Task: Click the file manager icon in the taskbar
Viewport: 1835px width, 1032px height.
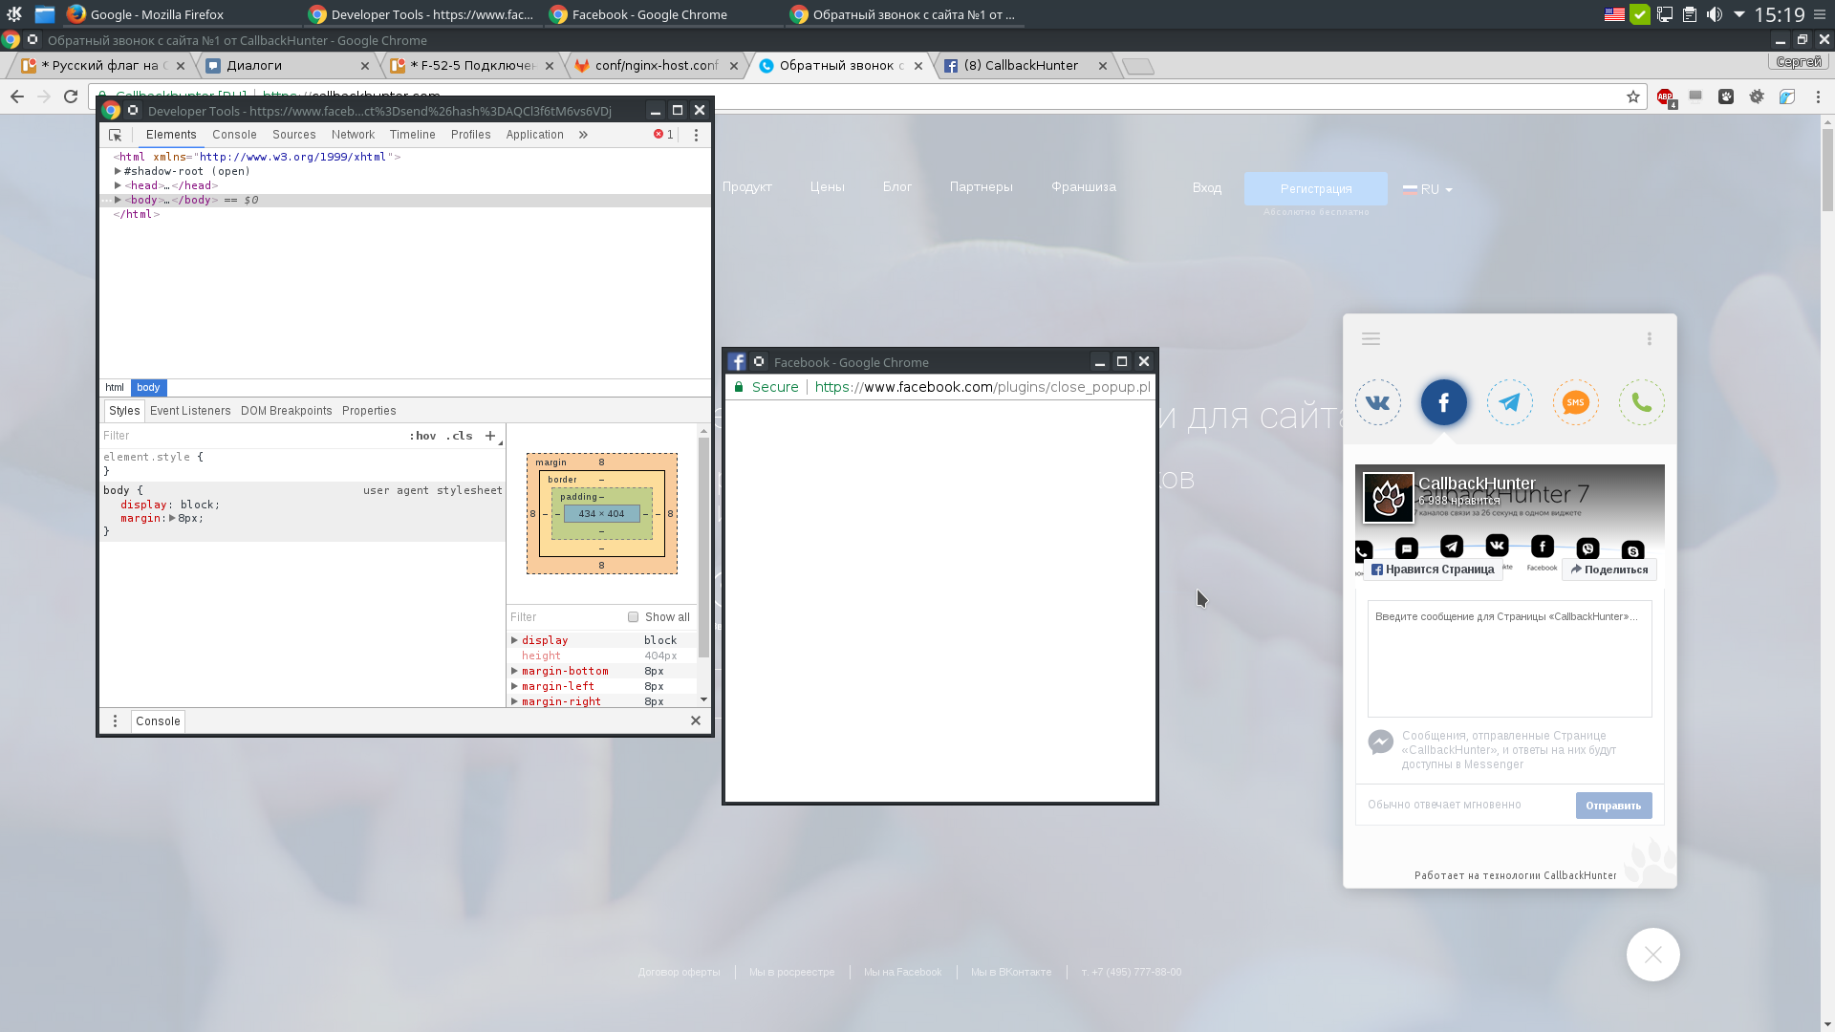Action: coord(45,14)
